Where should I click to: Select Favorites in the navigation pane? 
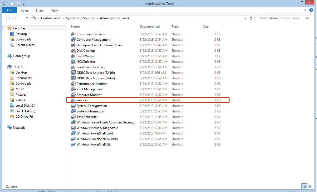[x=19, y=28]
